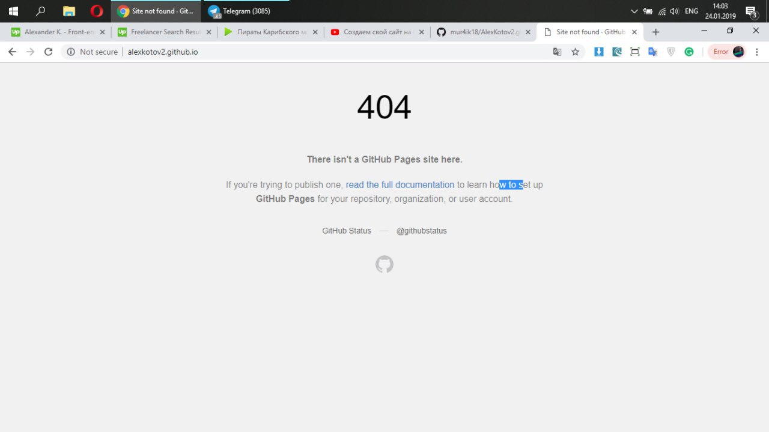Open the Error profile button

coord(727,52)
